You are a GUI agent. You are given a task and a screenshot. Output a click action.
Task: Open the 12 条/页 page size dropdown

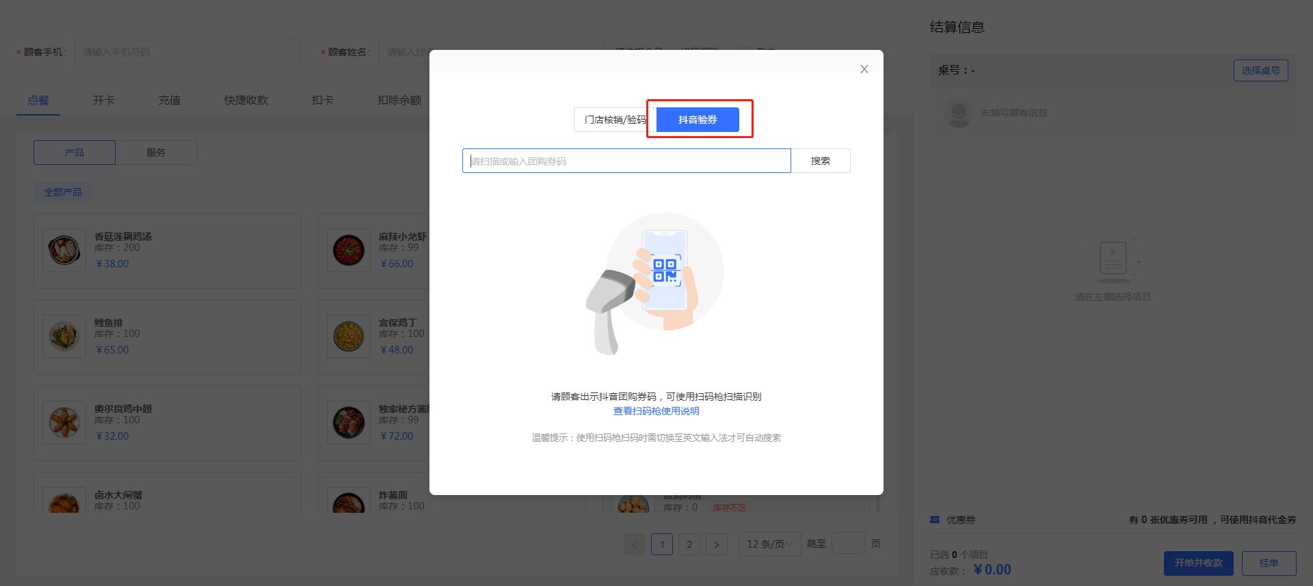pos(770,544)
